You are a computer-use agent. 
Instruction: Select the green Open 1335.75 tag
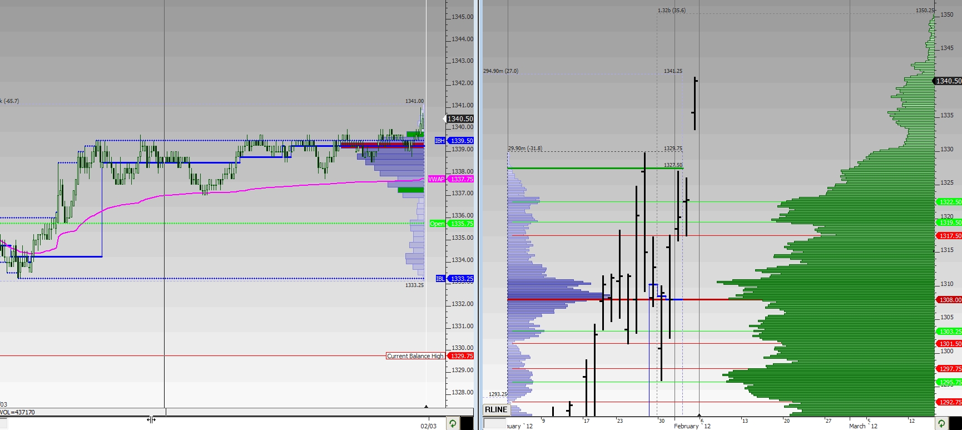click(x=452, y=224)
